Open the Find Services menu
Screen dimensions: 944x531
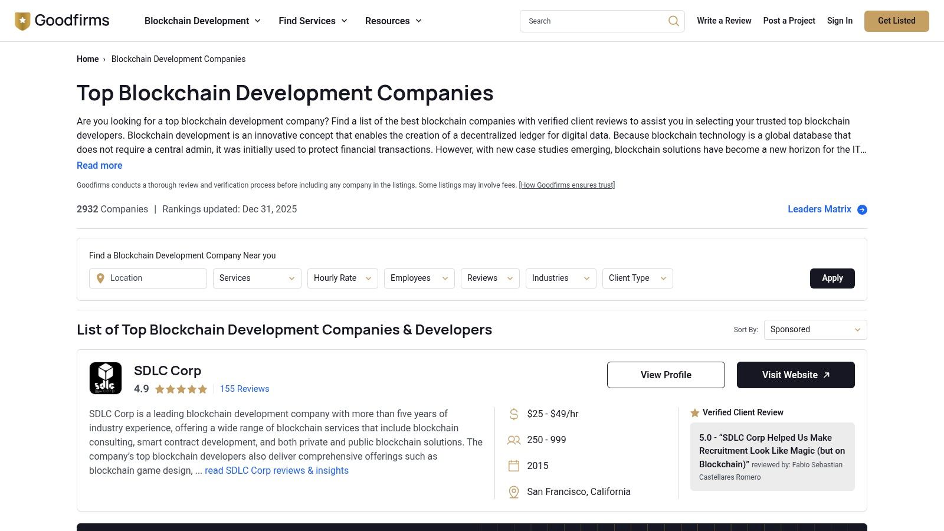point(313,21)
